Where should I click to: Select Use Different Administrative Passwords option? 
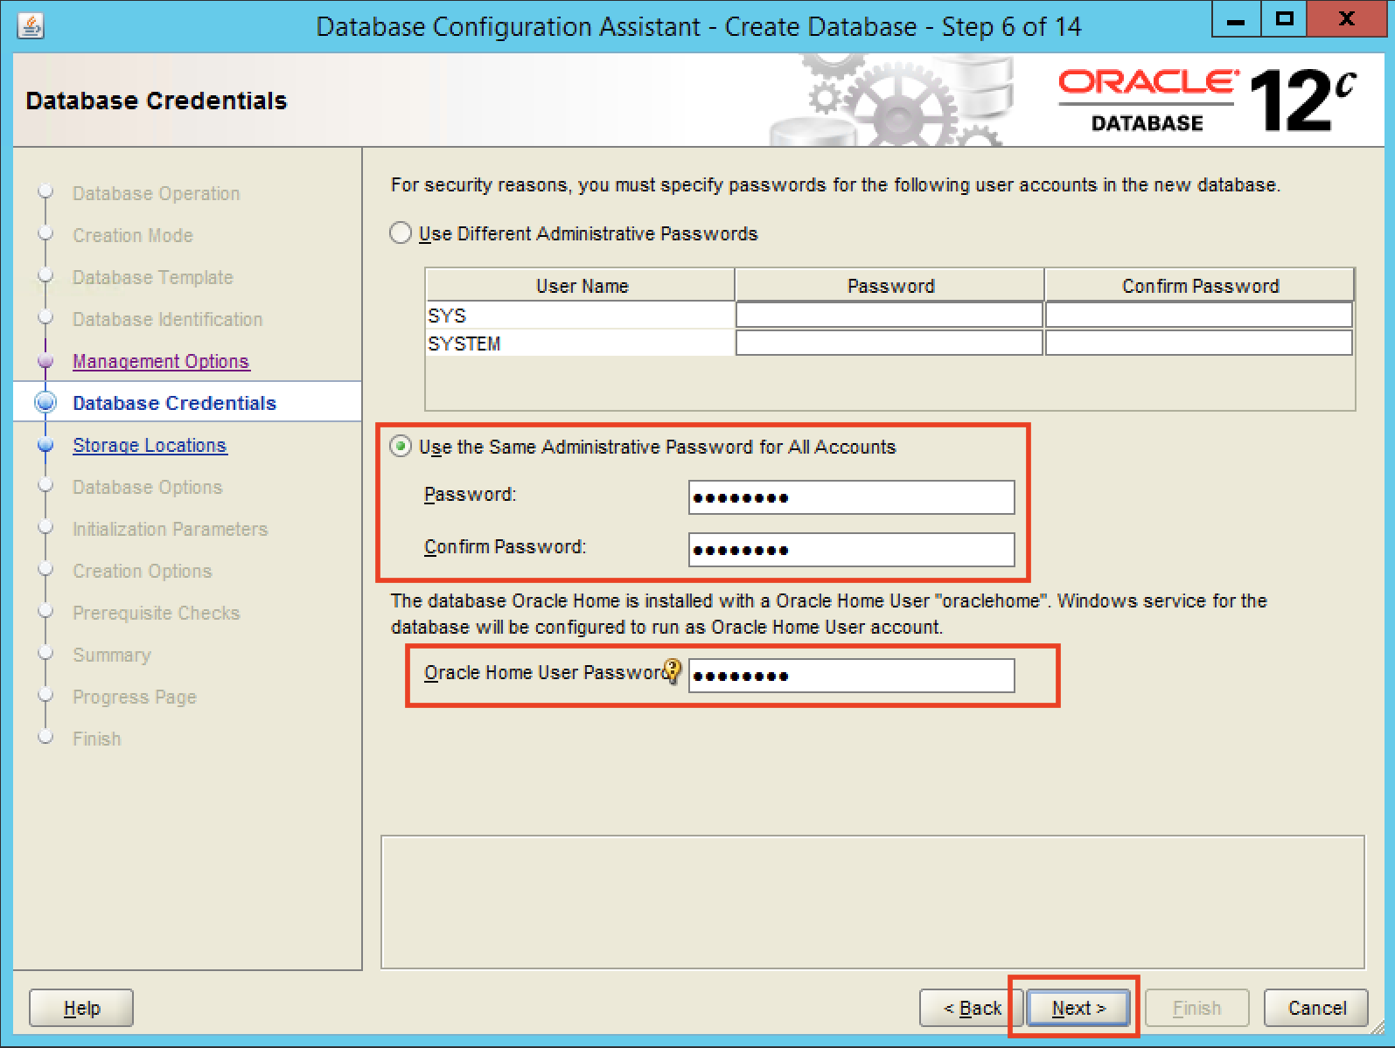pyautogui.click(x=401, y=233)
